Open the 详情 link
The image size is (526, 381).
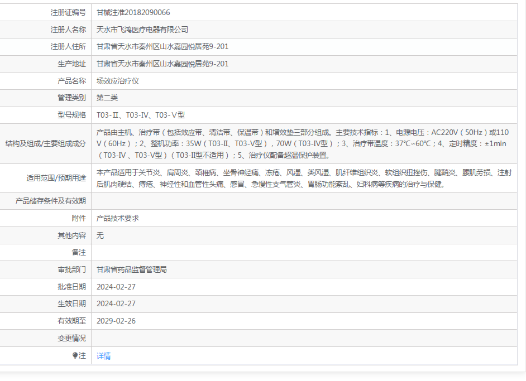[103, 356]
